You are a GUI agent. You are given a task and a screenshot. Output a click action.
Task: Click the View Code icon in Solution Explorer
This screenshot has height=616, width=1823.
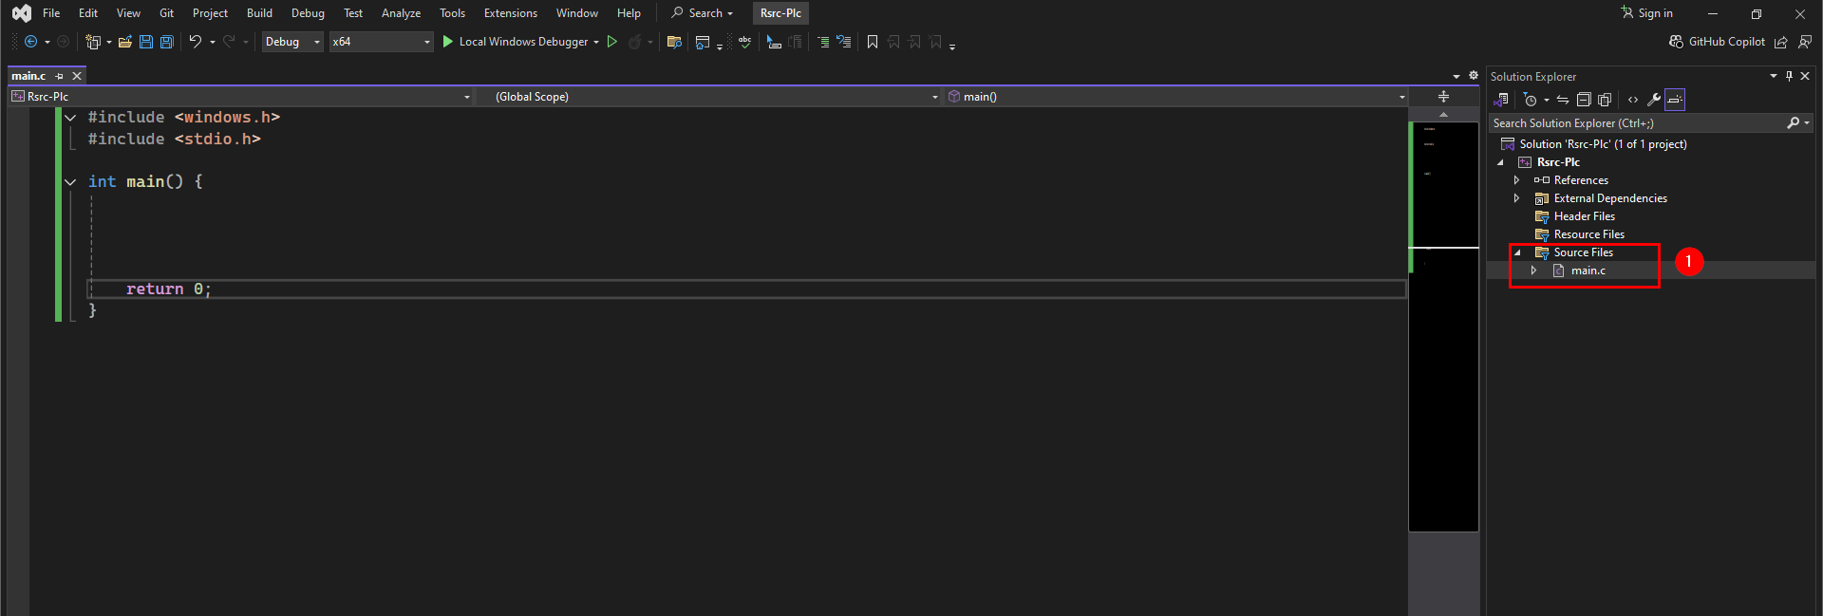[1633, 100]
